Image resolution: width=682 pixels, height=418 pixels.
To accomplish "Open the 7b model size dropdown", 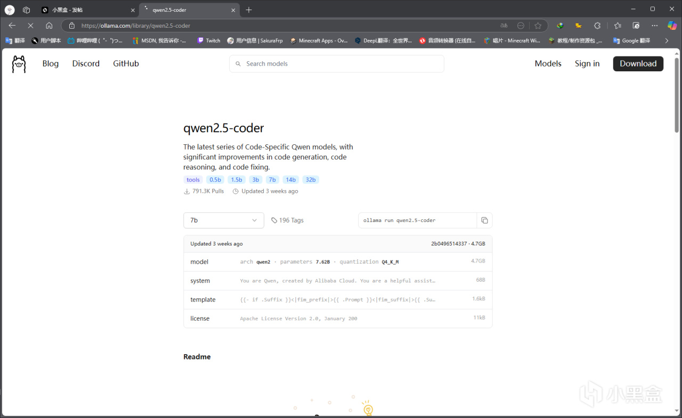I will point(224,220).
